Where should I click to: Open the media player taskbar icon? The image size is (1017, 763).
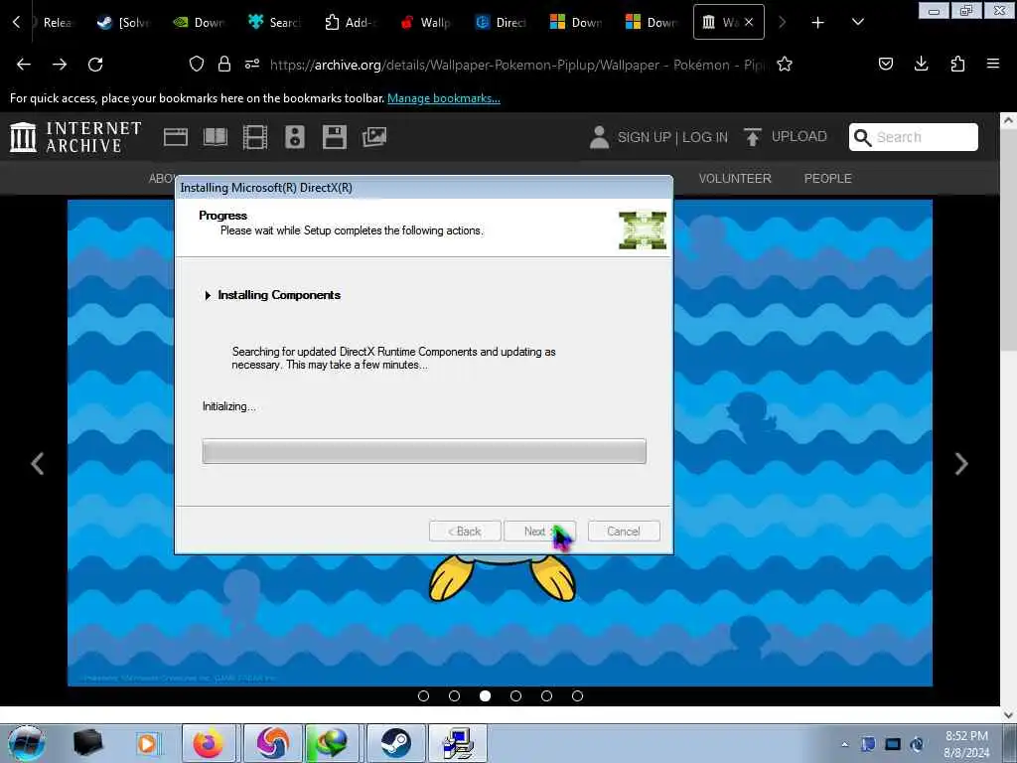point(147,743)
